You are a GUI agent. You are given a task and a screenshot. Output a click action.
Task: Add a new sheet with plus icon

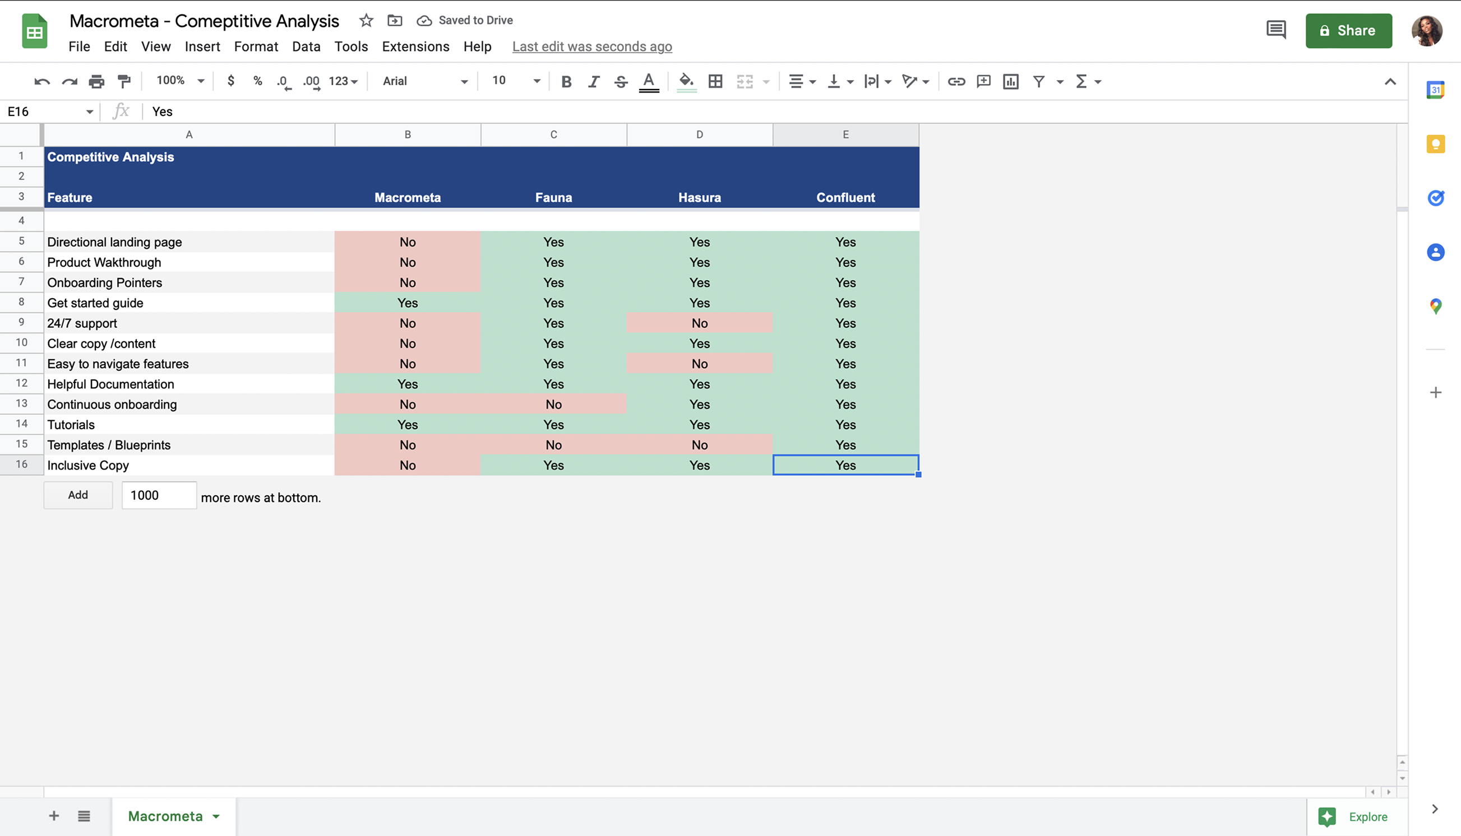tap(54, 816)
